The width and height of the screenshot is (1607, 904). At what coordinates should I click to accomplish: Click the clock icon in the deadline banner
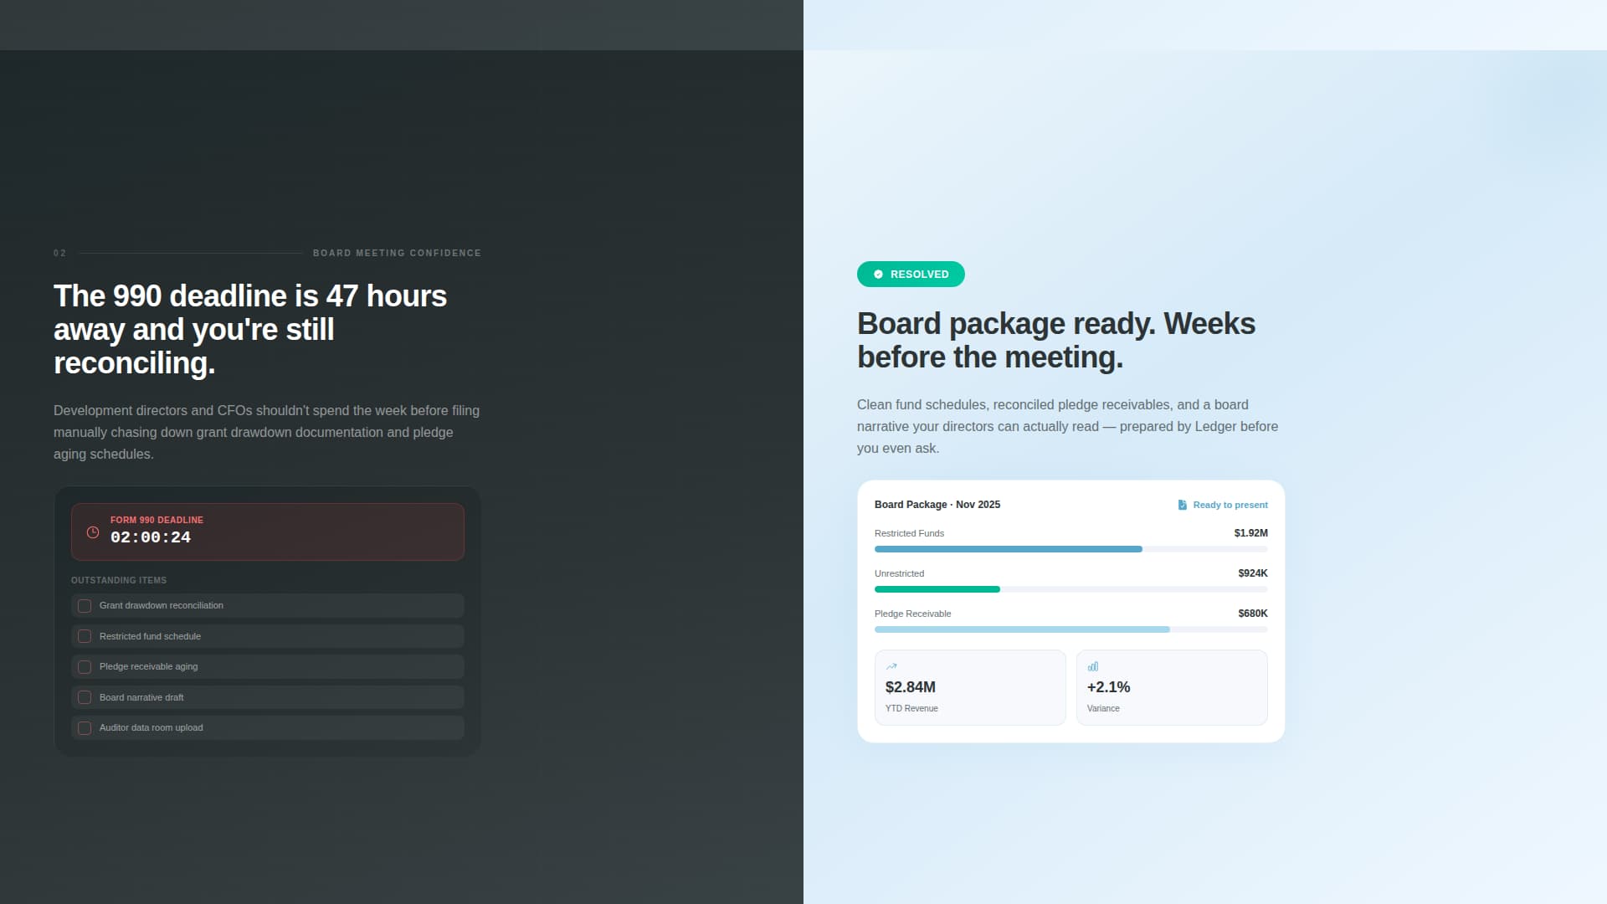pyautogui.click(x=93, y=532)
